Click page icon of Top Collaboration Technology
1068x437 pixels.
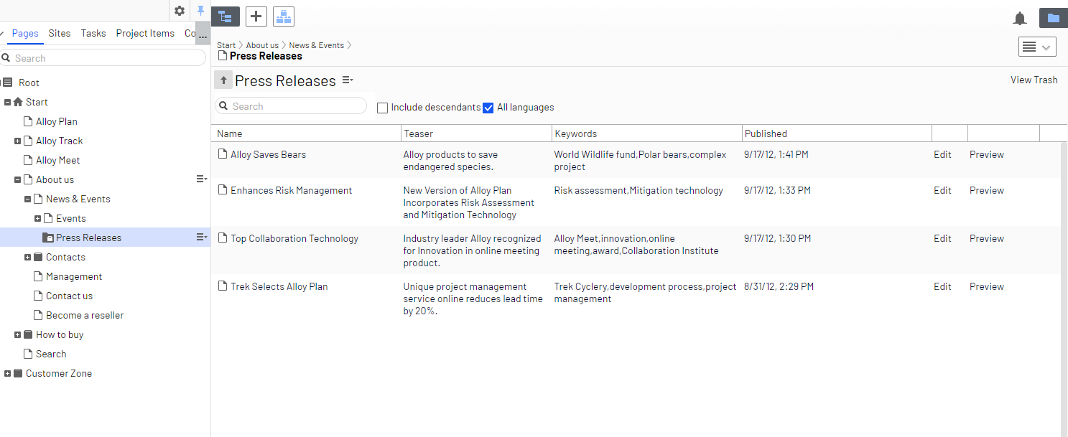pos(223,238)
